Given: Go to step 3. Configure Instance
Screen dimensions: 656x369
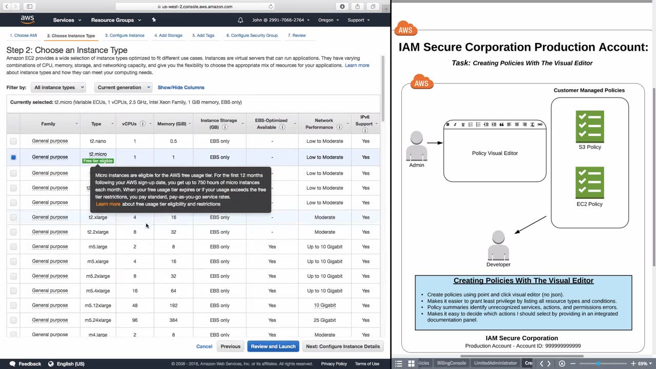Looking at the screenshot, I should click(x=125, y=35).
